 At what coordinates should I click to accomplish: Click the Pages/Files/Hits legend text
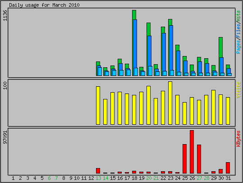(238, 32)
